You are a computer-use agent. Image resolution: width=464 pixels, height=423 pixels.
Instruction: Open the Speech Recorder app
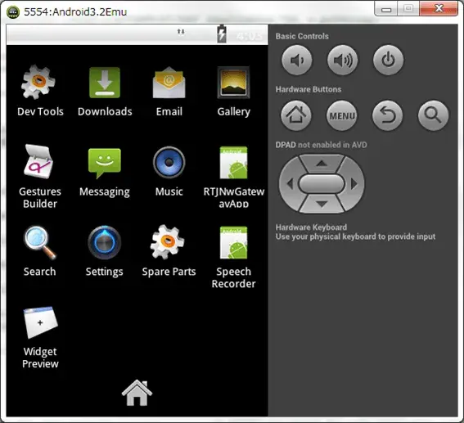[233, 258]
